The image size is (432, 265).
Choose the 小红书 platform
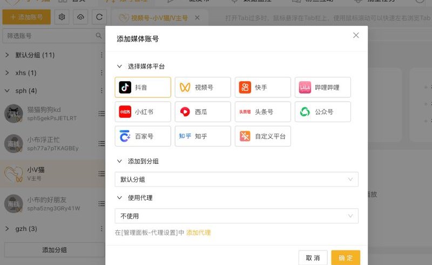coord(143,112)
